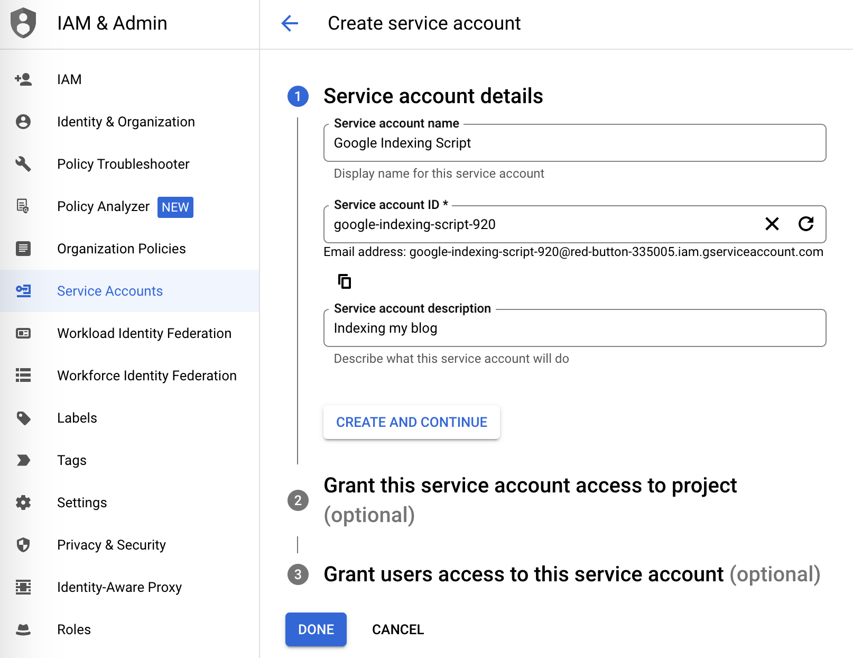The width and height of the screenshot is (853, 658).
Task: Click 'Describe what this service account will do'
Action: [x=451, y=359]
